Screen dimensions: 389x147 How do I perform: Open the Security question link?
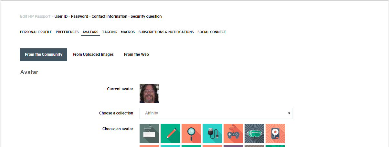[x=146, y=16]
